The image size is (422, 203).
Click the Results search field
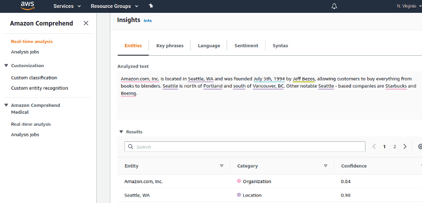click(244, 147)
